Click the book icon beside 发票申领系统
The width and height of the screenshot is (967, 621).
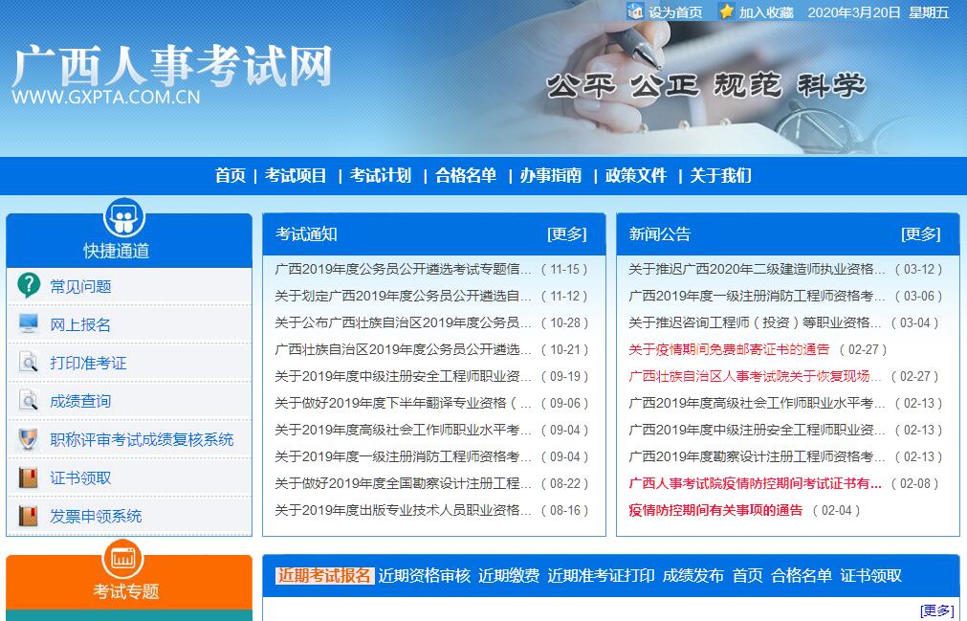click(29, 516)
